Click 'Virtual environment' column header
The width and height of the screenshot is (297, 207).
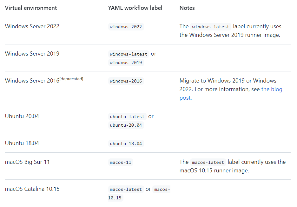click(x=31, y=8)
